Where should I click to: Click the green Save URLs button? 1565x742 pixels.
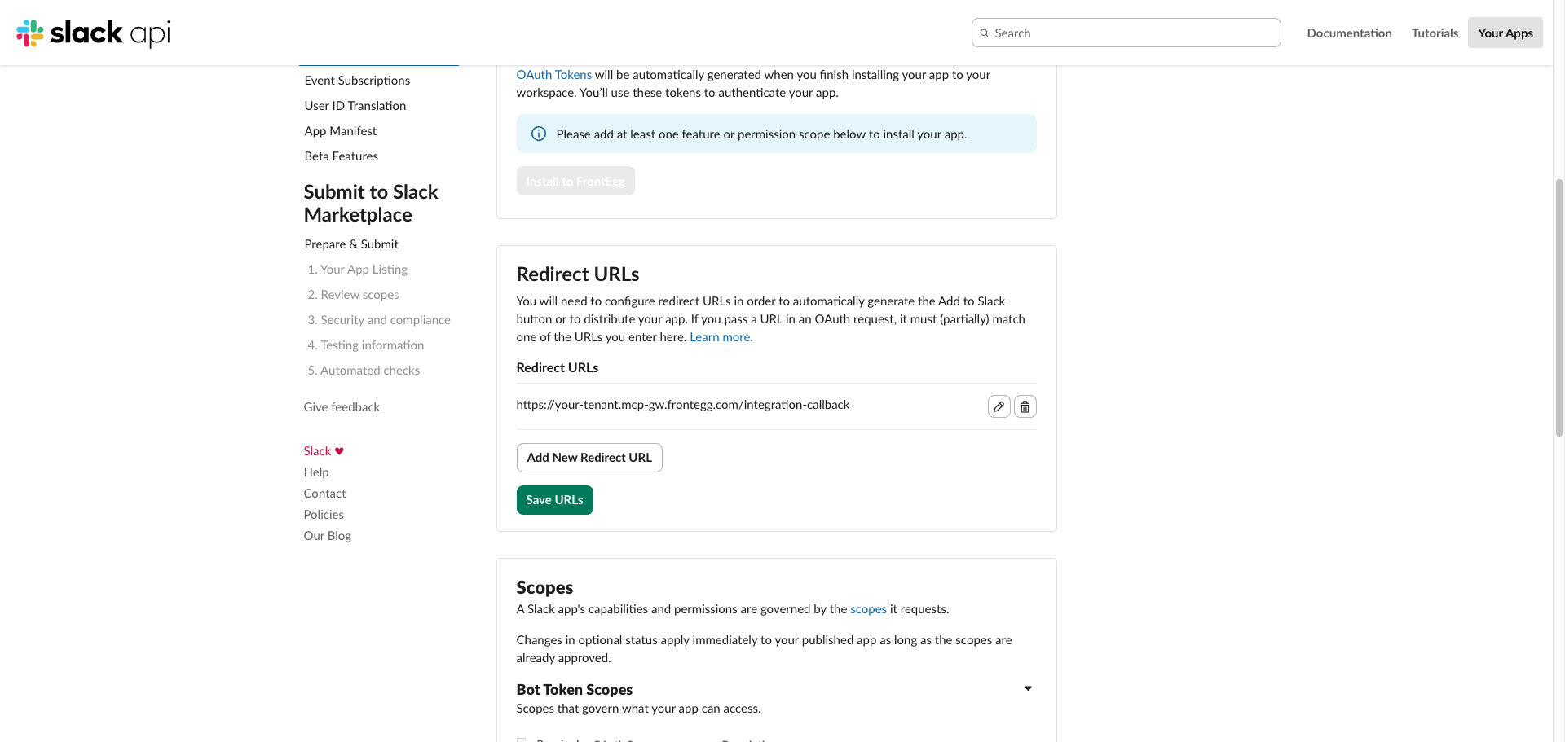coord(555,500)
